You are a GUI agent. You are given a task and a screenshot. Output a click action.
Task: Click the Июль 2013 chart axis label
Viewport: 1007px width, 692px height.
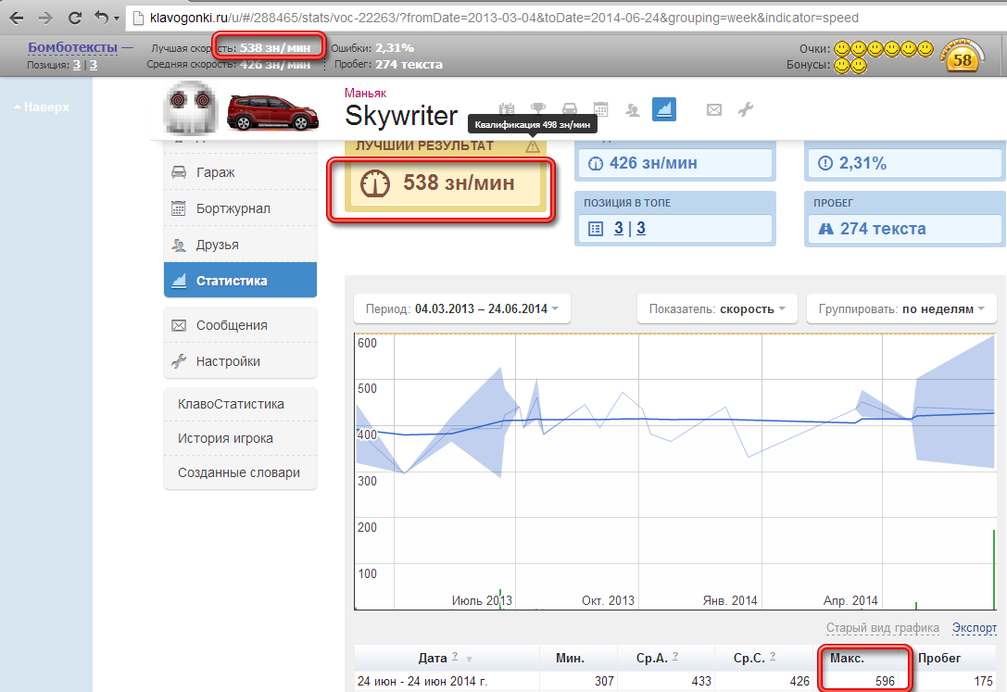click(483, 601)
